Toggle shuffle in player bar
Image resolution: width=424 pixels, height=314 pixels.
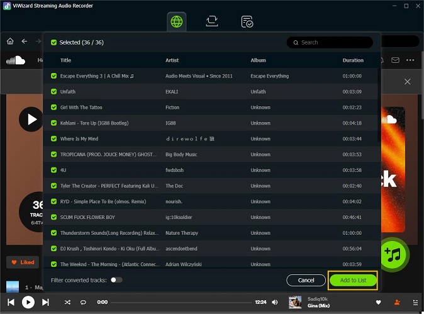click(67, 302)
